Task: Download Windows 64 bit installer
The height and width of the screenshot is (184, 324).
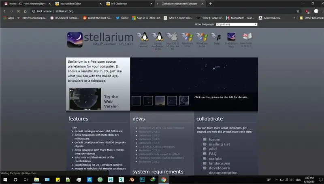Action: tap(202, 40)
